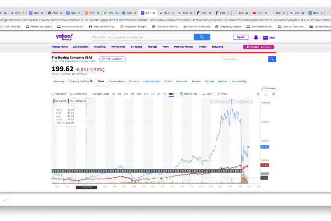Open the Summary tab
Viewport: 331px width, 221px height.
pyautogui.click(x=59, y=81)
